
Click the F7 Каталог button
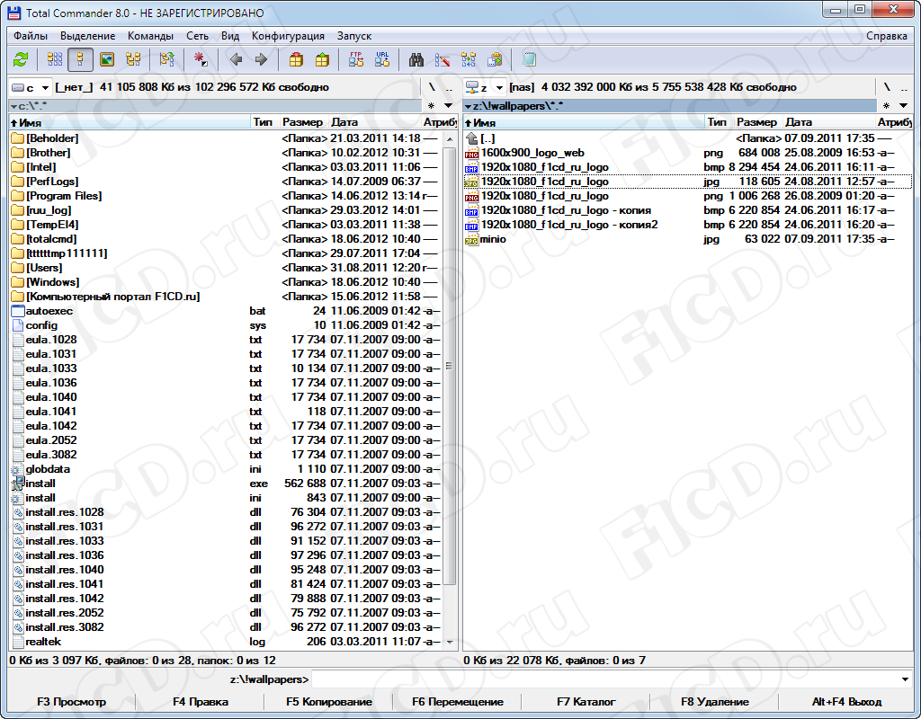coord(586,702)
